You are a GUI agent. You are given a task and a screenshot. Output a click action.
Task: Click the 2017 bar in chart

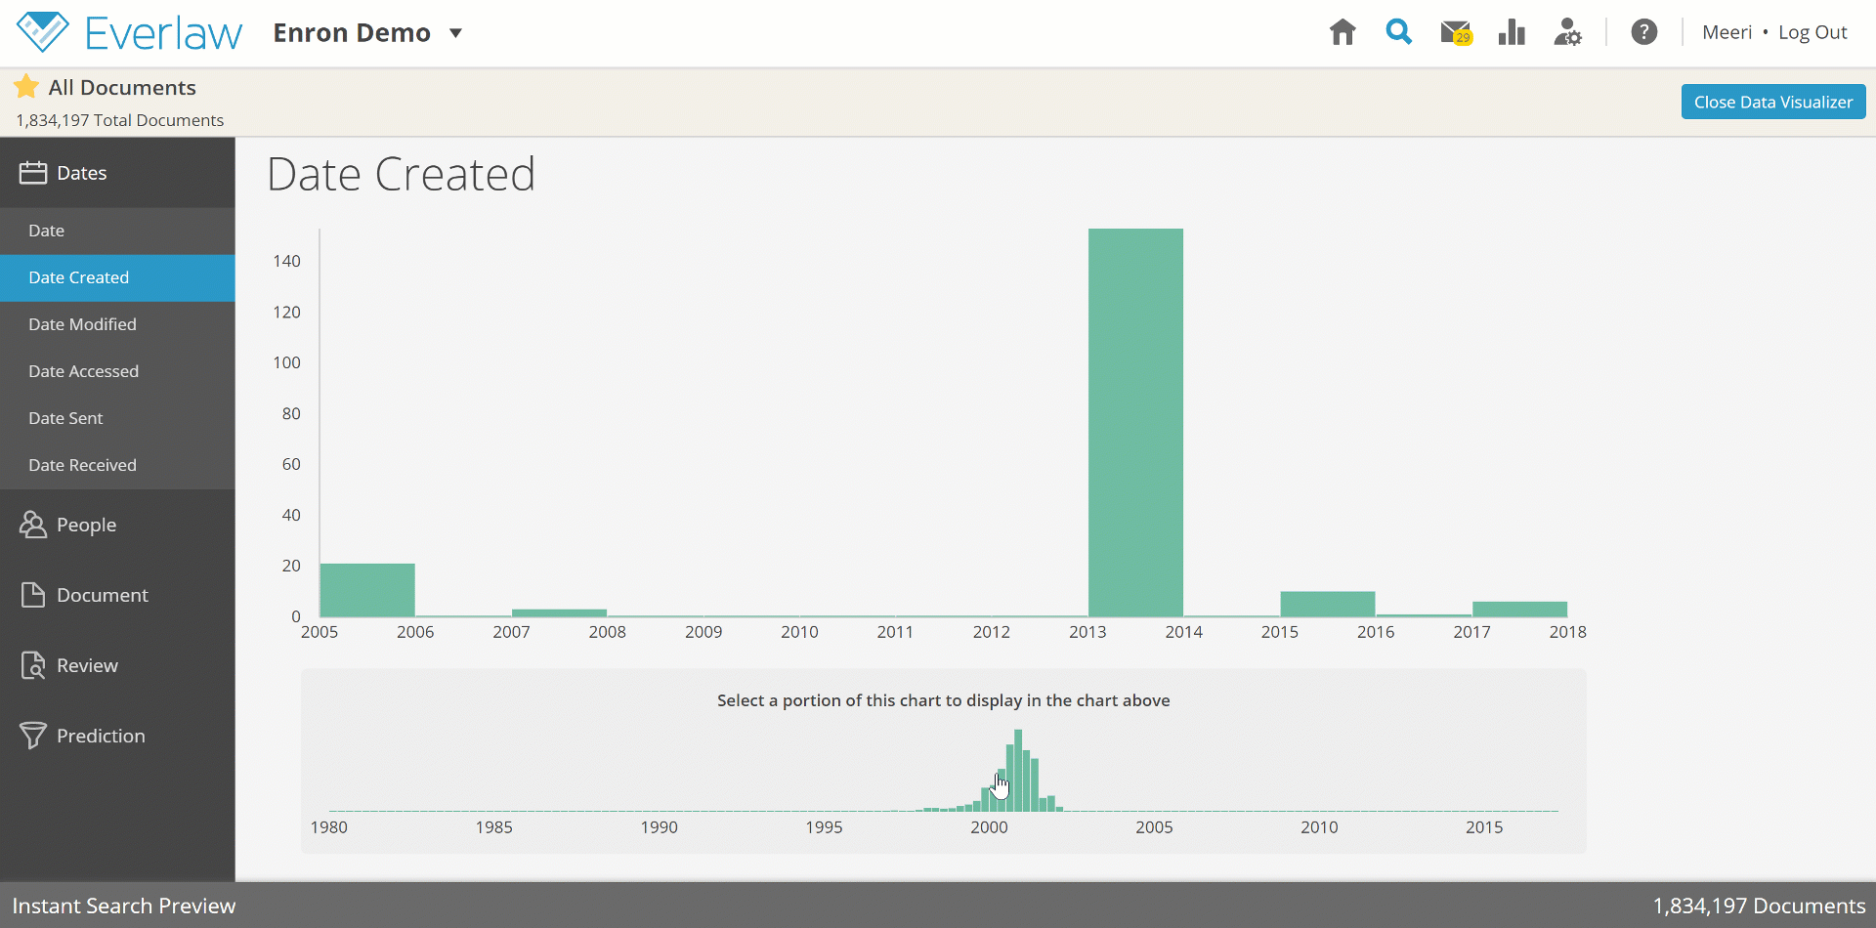[1519, 609]
